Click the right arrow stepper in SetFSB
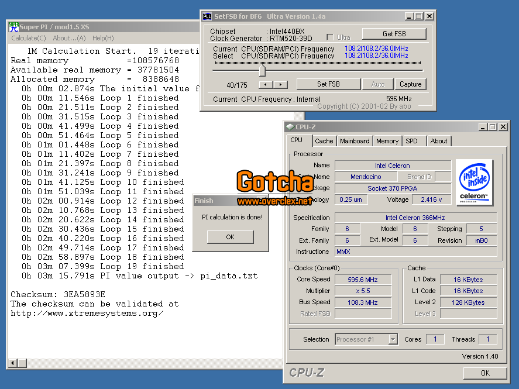Screen dimensions: 519x389 point(280,85)
